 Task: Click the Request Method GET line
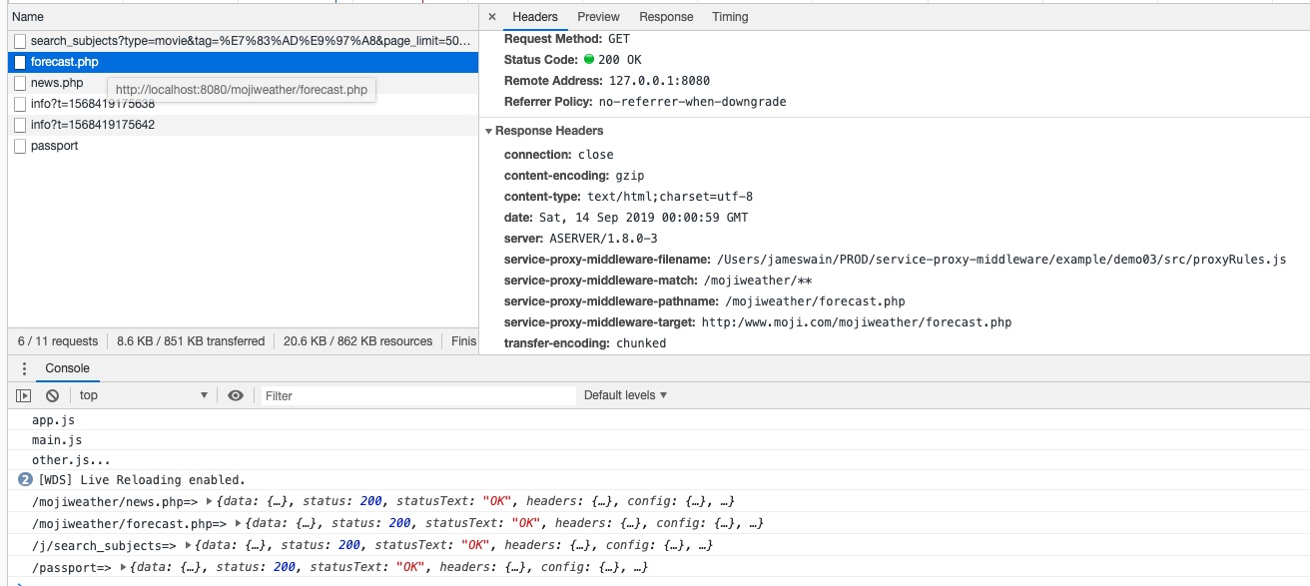[567, 39]
